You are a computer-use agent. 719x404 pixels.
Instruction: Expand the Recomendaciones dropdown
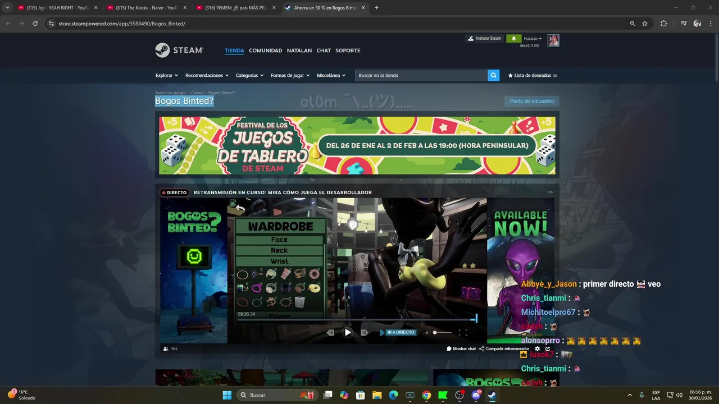click(207, 75)
